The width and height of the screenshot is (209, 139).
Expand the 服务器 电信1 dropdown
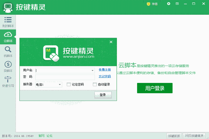coord(49,84)
